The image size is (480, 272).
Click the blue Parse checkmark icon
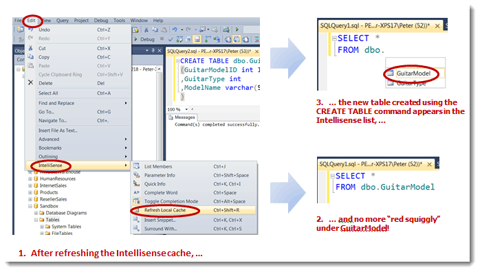tap(171, 39)
